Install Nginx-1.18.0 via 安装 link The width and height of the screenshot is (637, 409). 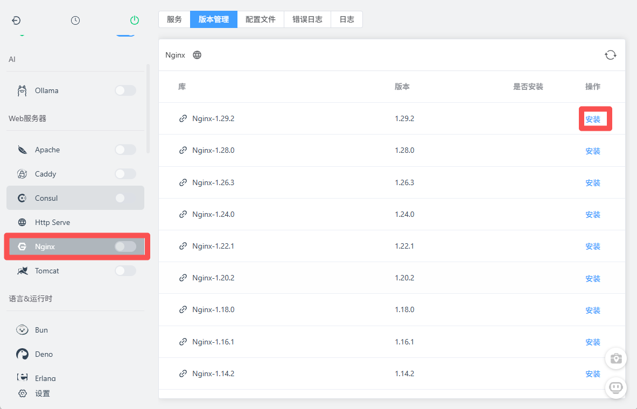(x=593, y=310)
